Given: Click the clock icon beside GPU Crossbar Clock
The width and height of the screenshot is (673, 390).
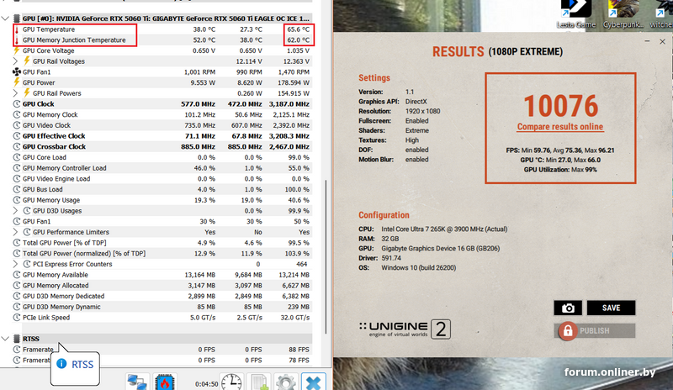Looking at the screenshot, I should point(17,147).
